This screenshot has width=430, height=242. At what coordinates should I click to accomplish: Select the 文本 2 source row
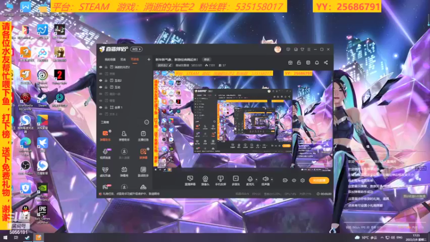coord(125,114)
